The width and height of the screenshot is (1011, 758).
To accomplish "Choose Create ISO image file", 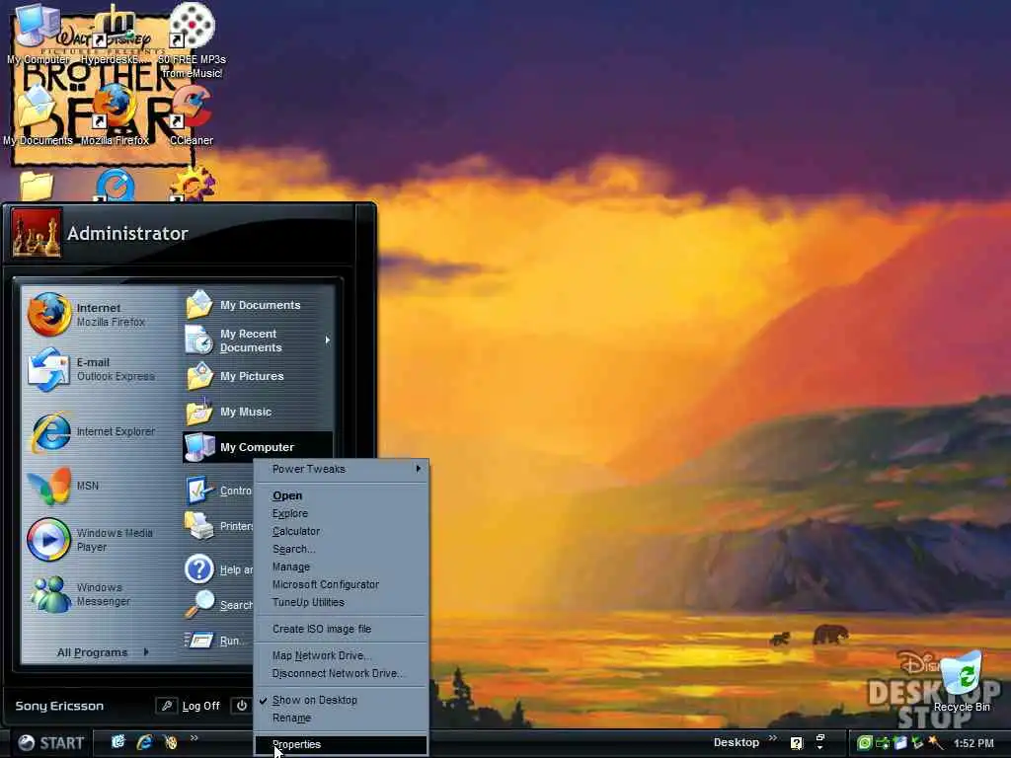I will [341, 629].
